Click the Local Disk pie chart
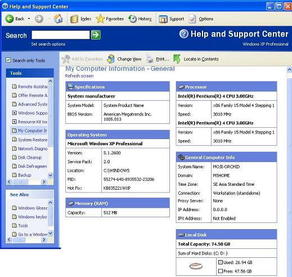 point(196,266)
